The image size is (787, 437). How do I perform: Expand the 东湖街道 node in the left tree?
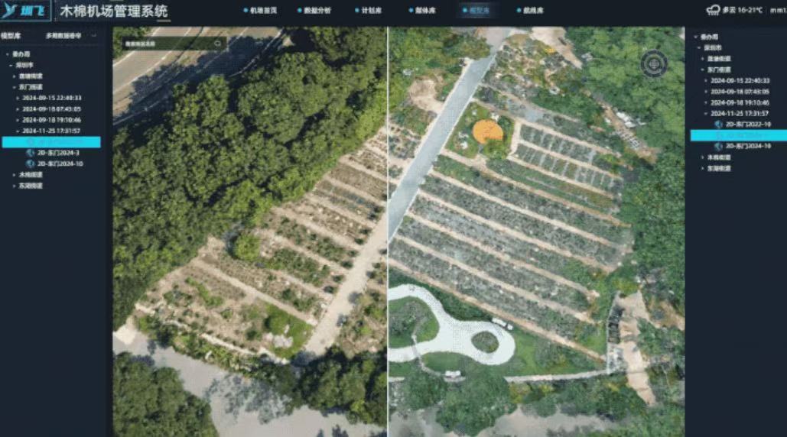coord(14,186)
